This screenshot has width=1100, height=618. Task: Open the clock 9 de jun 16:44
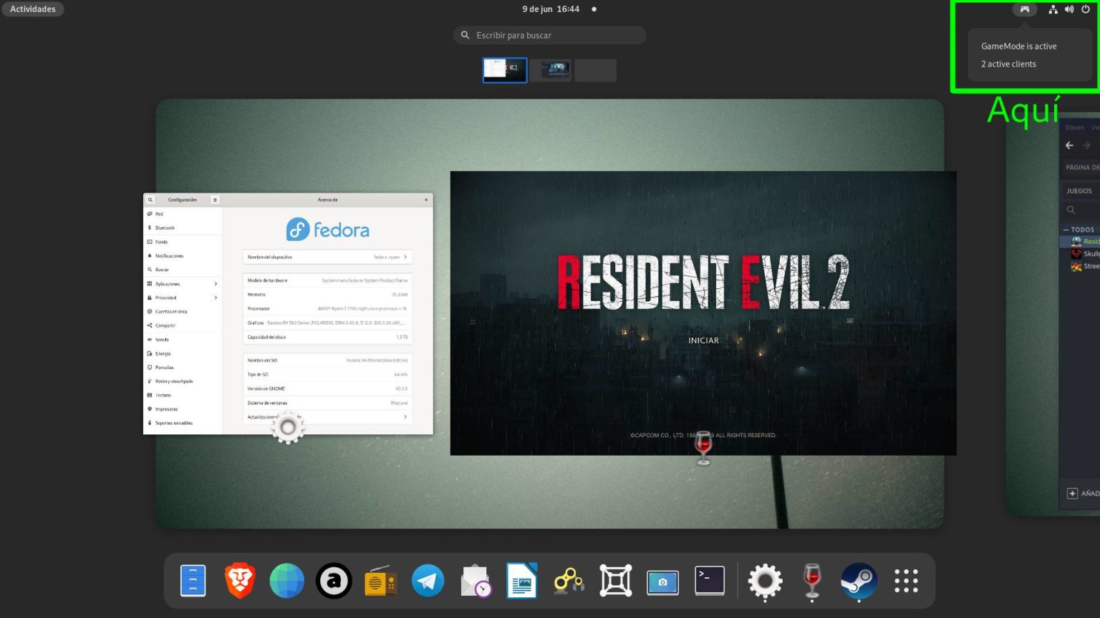551,9
